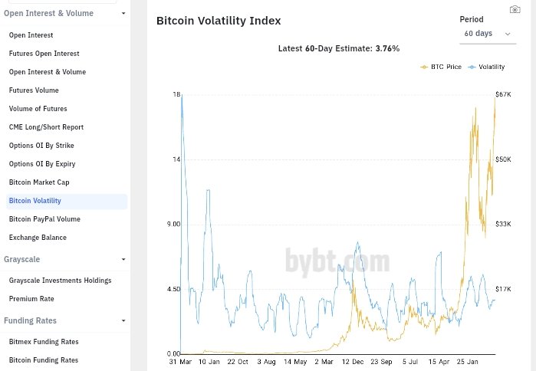Toggle BTC Price legend series
The height and width of the screenshot is (371, 536).
[442, 67]
